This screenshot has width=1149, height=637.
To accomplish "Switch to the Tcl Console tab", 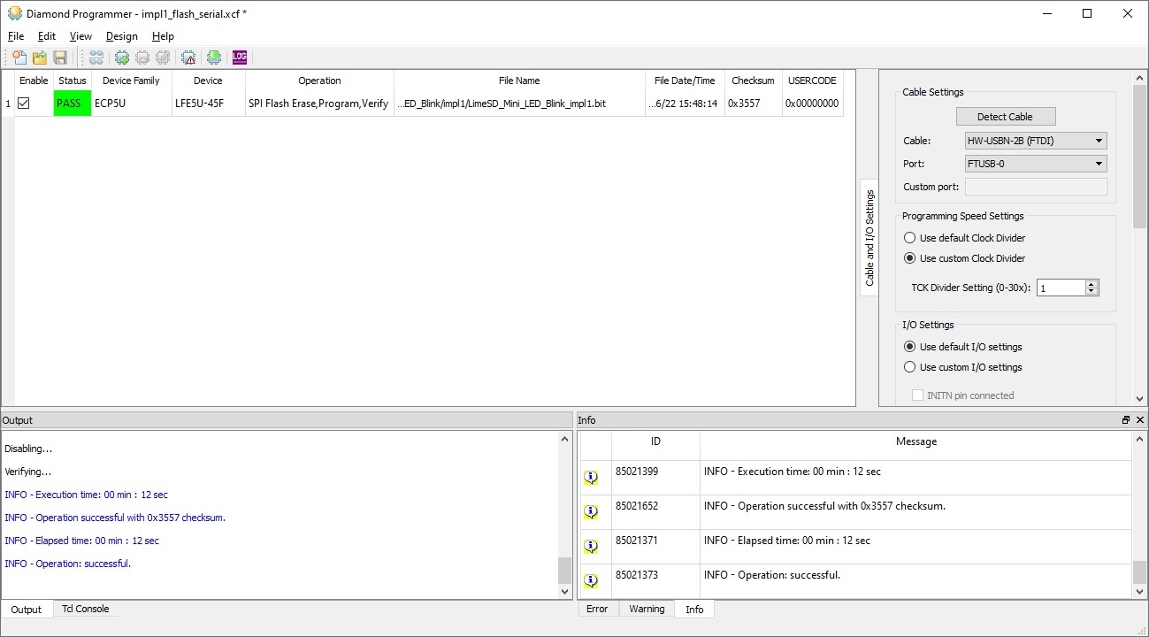I will pos(85,609).
